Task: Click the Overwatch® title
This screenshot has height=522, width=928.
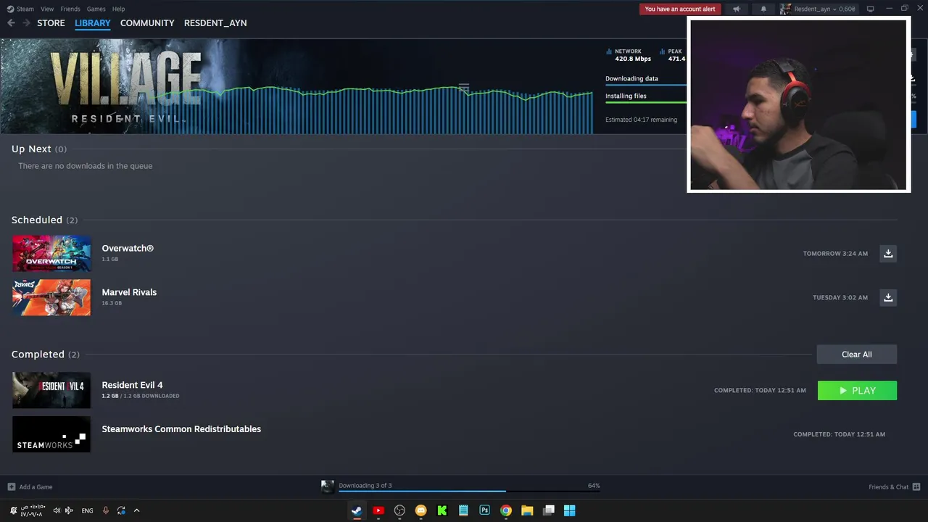Action: (x=128, y=248)
